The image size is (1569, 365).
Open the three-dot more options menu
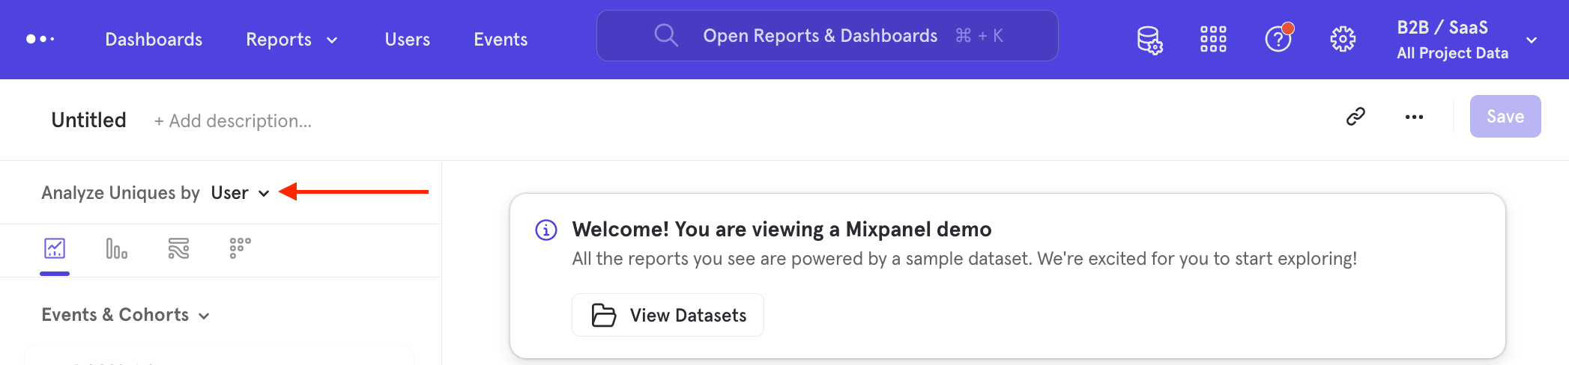tap(1414, 117)
